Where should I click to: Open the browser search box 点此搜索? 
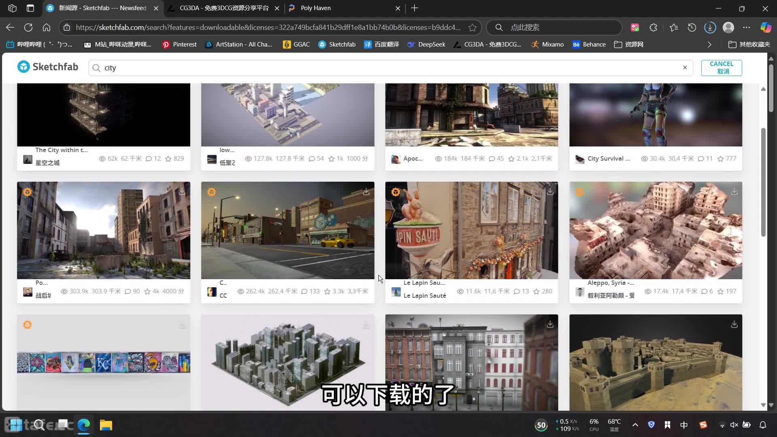554,28
